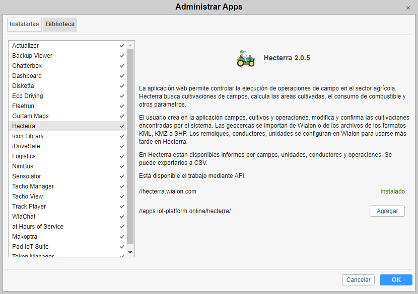
Task: Click the green Instalado status label
Action: [x=392, y=191]
